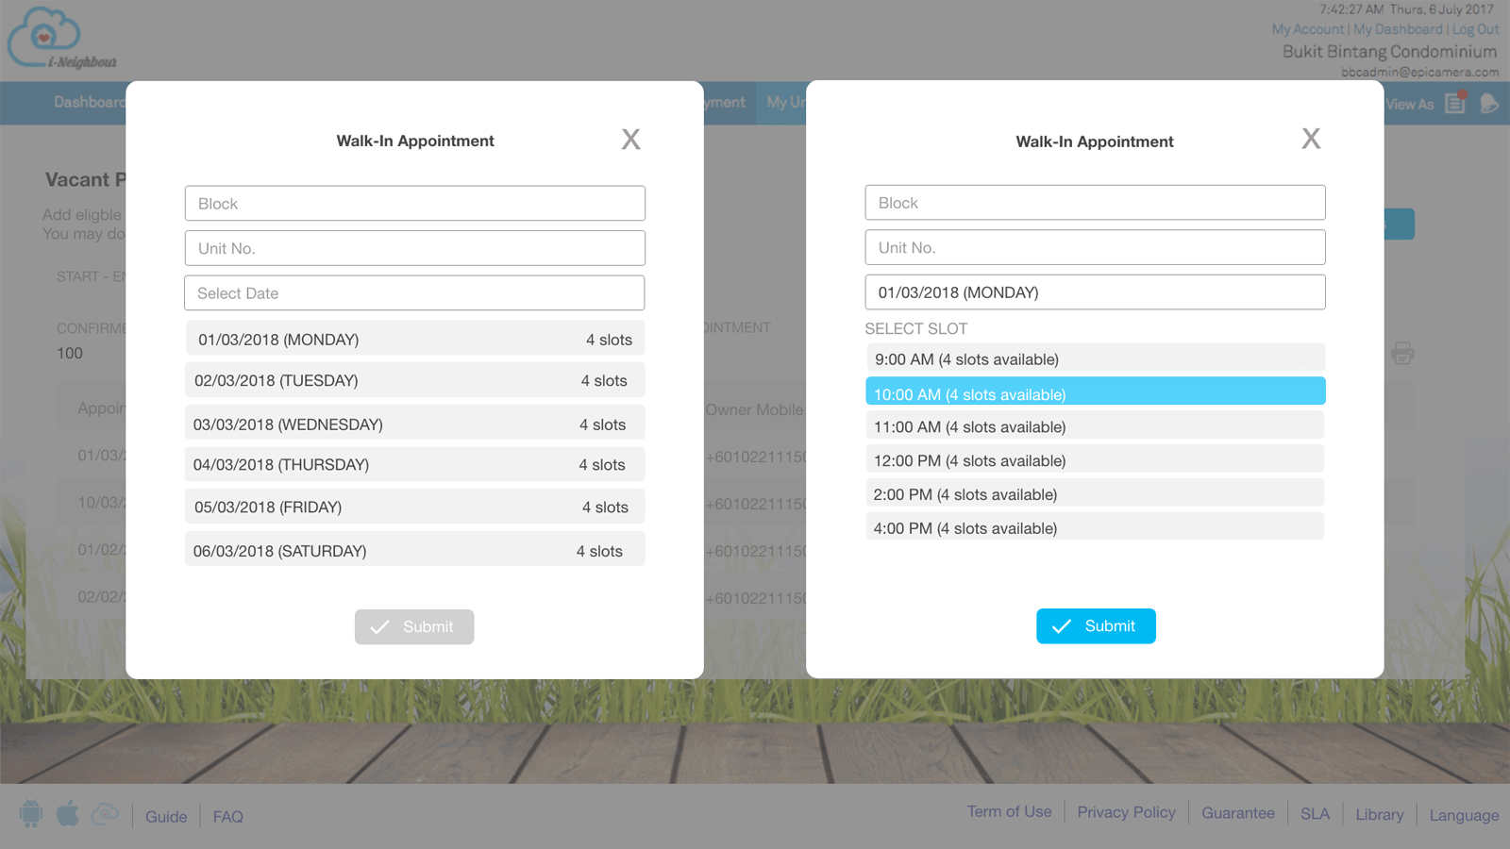Open the Select Date dropdown field
Image resolution: width=1510 pixels, height=849 pixels.
(x=414, y=293)
